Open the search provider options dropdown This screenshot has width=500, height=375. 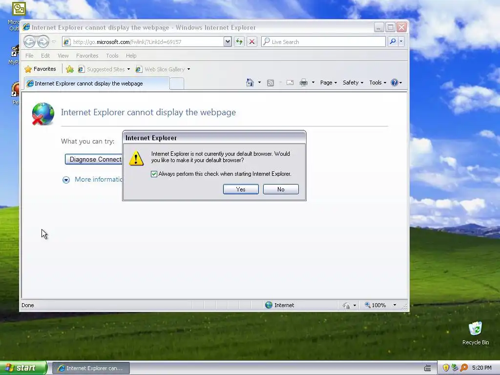point(401,42)
